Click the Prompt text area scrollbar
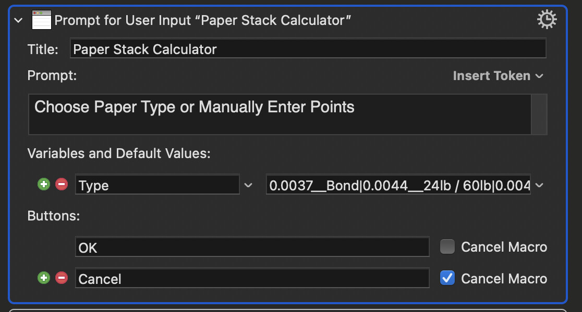This screenshot has width=582, height=312. pyautogui.click(x=539, y=114)
